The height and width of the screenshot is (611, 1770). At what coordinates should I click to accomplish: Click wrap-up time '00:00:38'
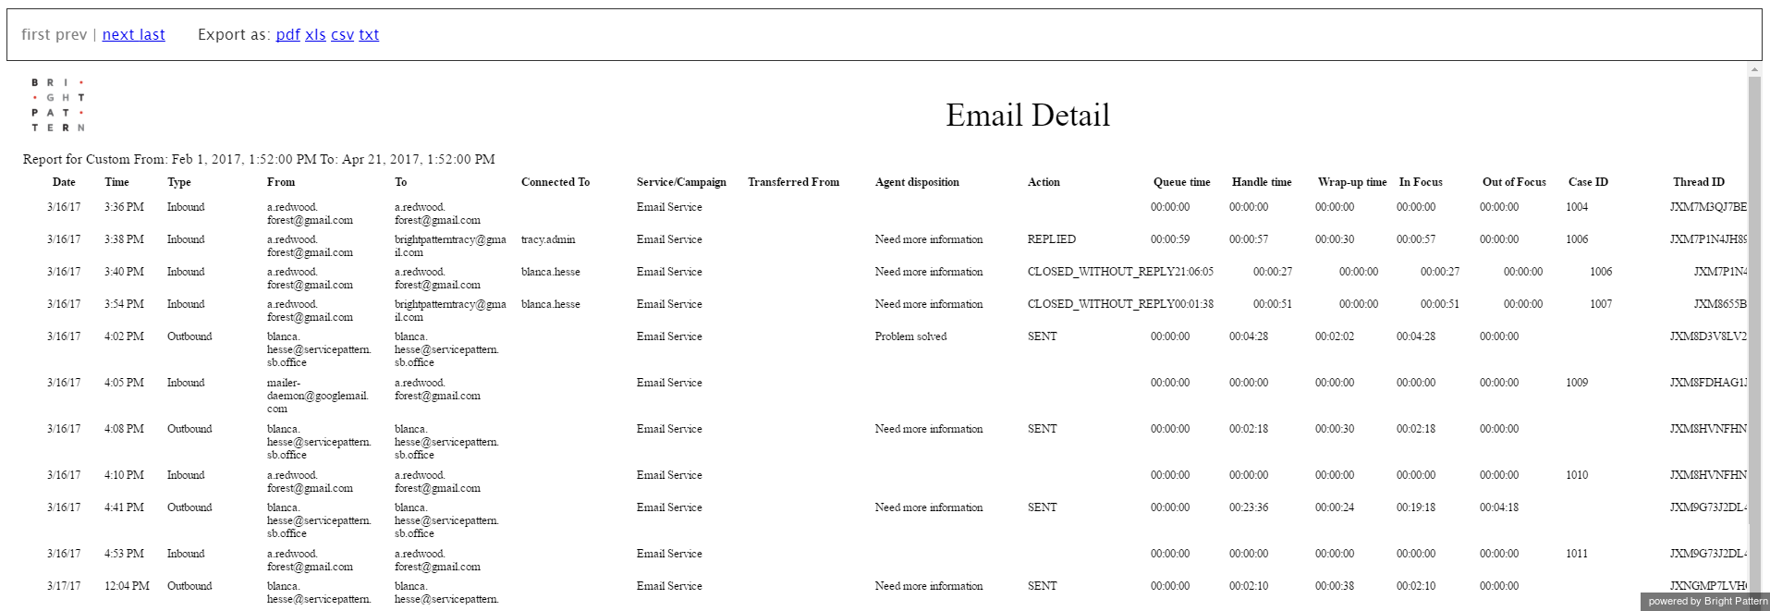pos(1335,586)
